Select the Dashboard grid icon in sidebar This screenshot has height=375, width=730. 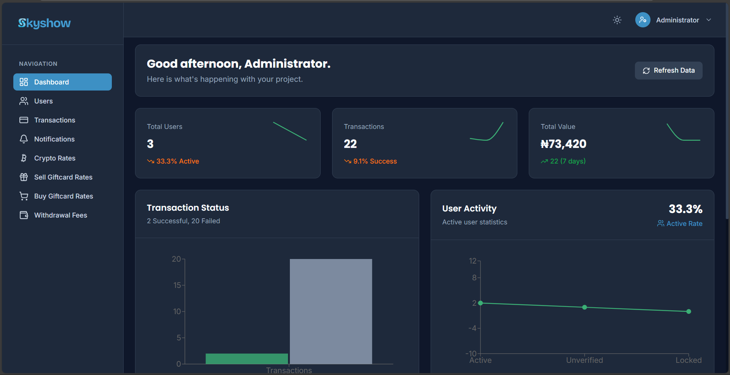(24, 82)
